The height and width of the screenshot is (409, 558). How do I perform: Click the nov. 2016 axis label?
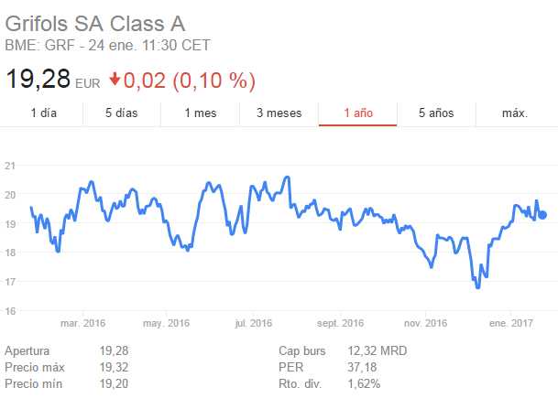click(x=425, y=322)
